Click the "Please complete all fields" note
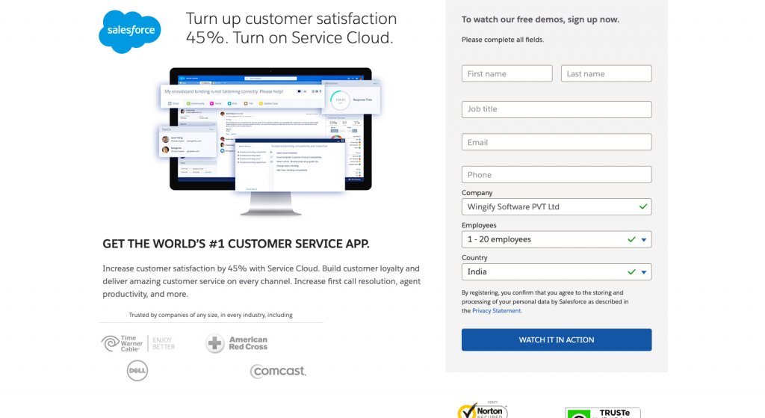The image size is (765, 418). pos(503,40)
